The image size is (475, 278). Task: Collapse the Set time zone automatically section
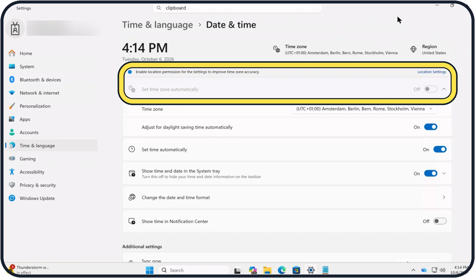[x=444, y=89]
